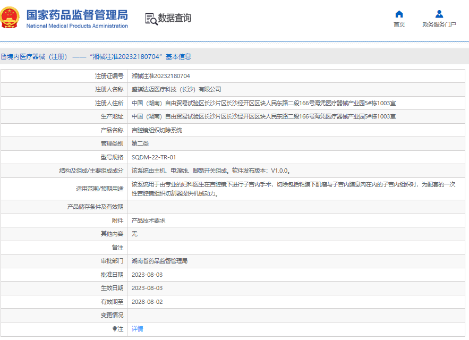Click the 有效期至 row label
469x340 pixels.
112,302
